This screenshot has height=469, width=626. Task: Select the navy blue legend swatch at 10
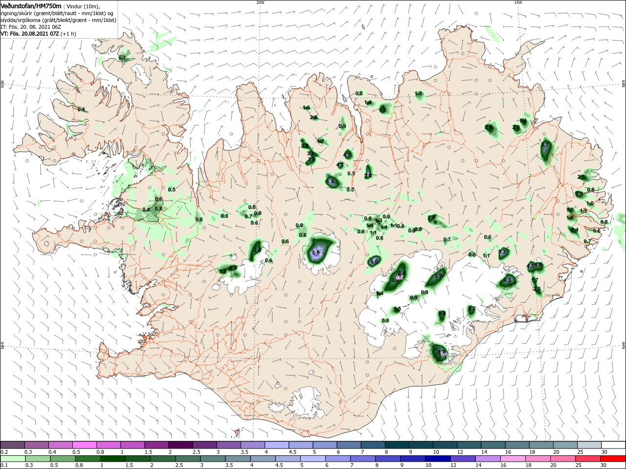tap(437, 459)
